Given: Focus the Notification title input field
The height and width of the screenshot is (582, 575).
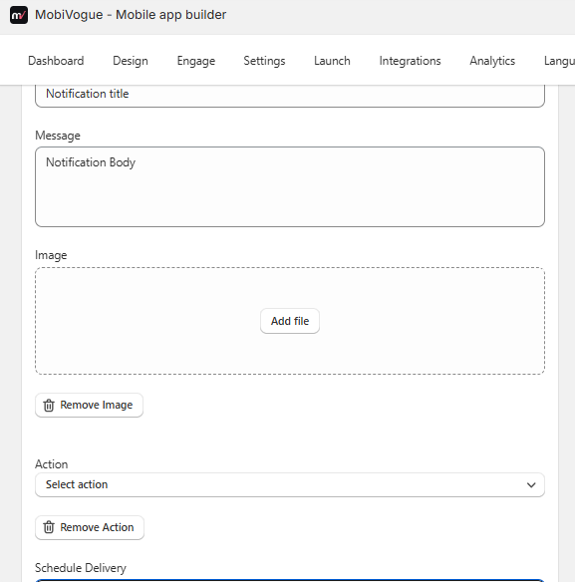Looking at the screenshot, I should click(290, 96).
